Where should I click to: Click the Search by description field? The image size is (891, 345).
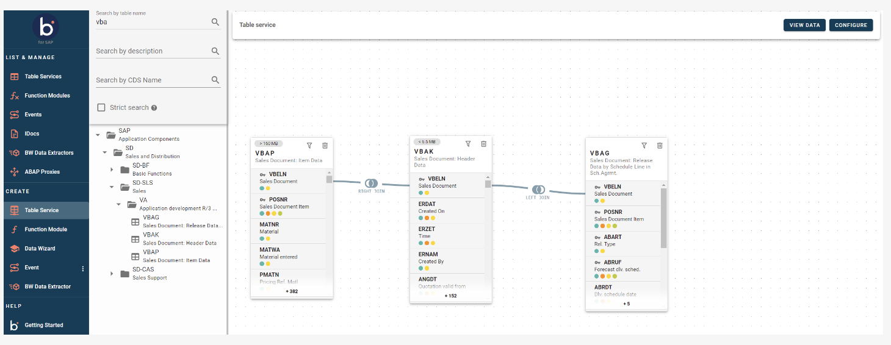tap(153, 51)
